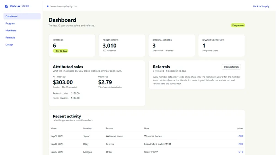Click the blue store status dot
Viewport: 277px width, 155px height.
(48, 6)
